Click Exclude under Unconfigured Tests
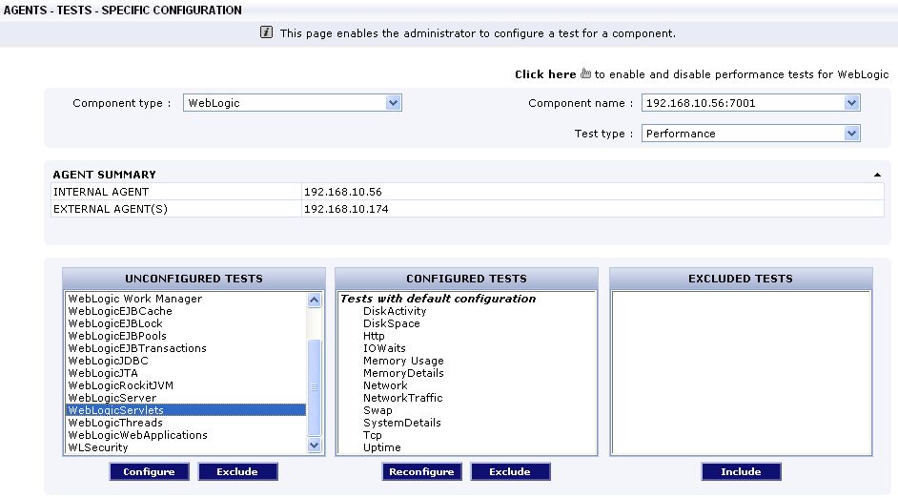 pos(237,471)
